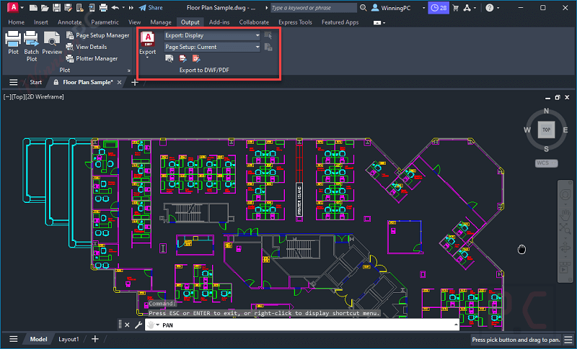This screenshot has height=349, width=577.
Task: Click the Open file folder icon
Action: (x=45, y=8)
